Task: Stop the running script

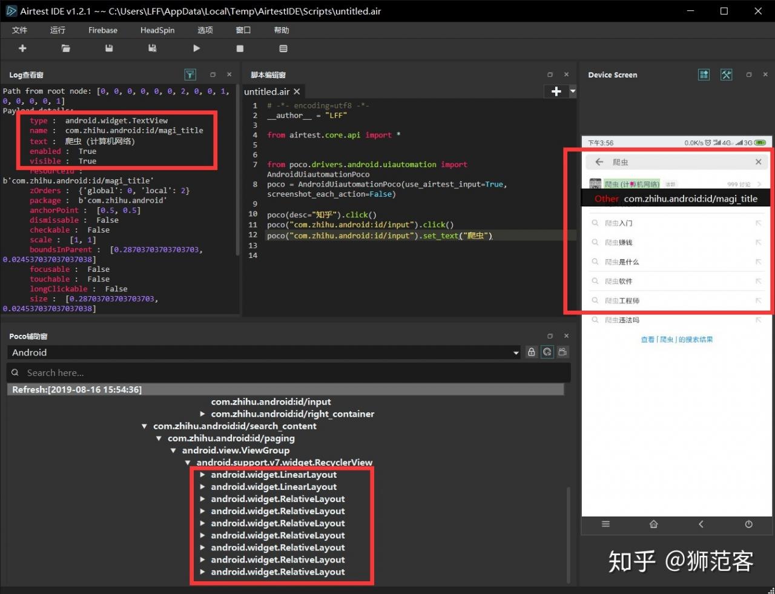Action: pyautogui.click(x=240, y=48)
